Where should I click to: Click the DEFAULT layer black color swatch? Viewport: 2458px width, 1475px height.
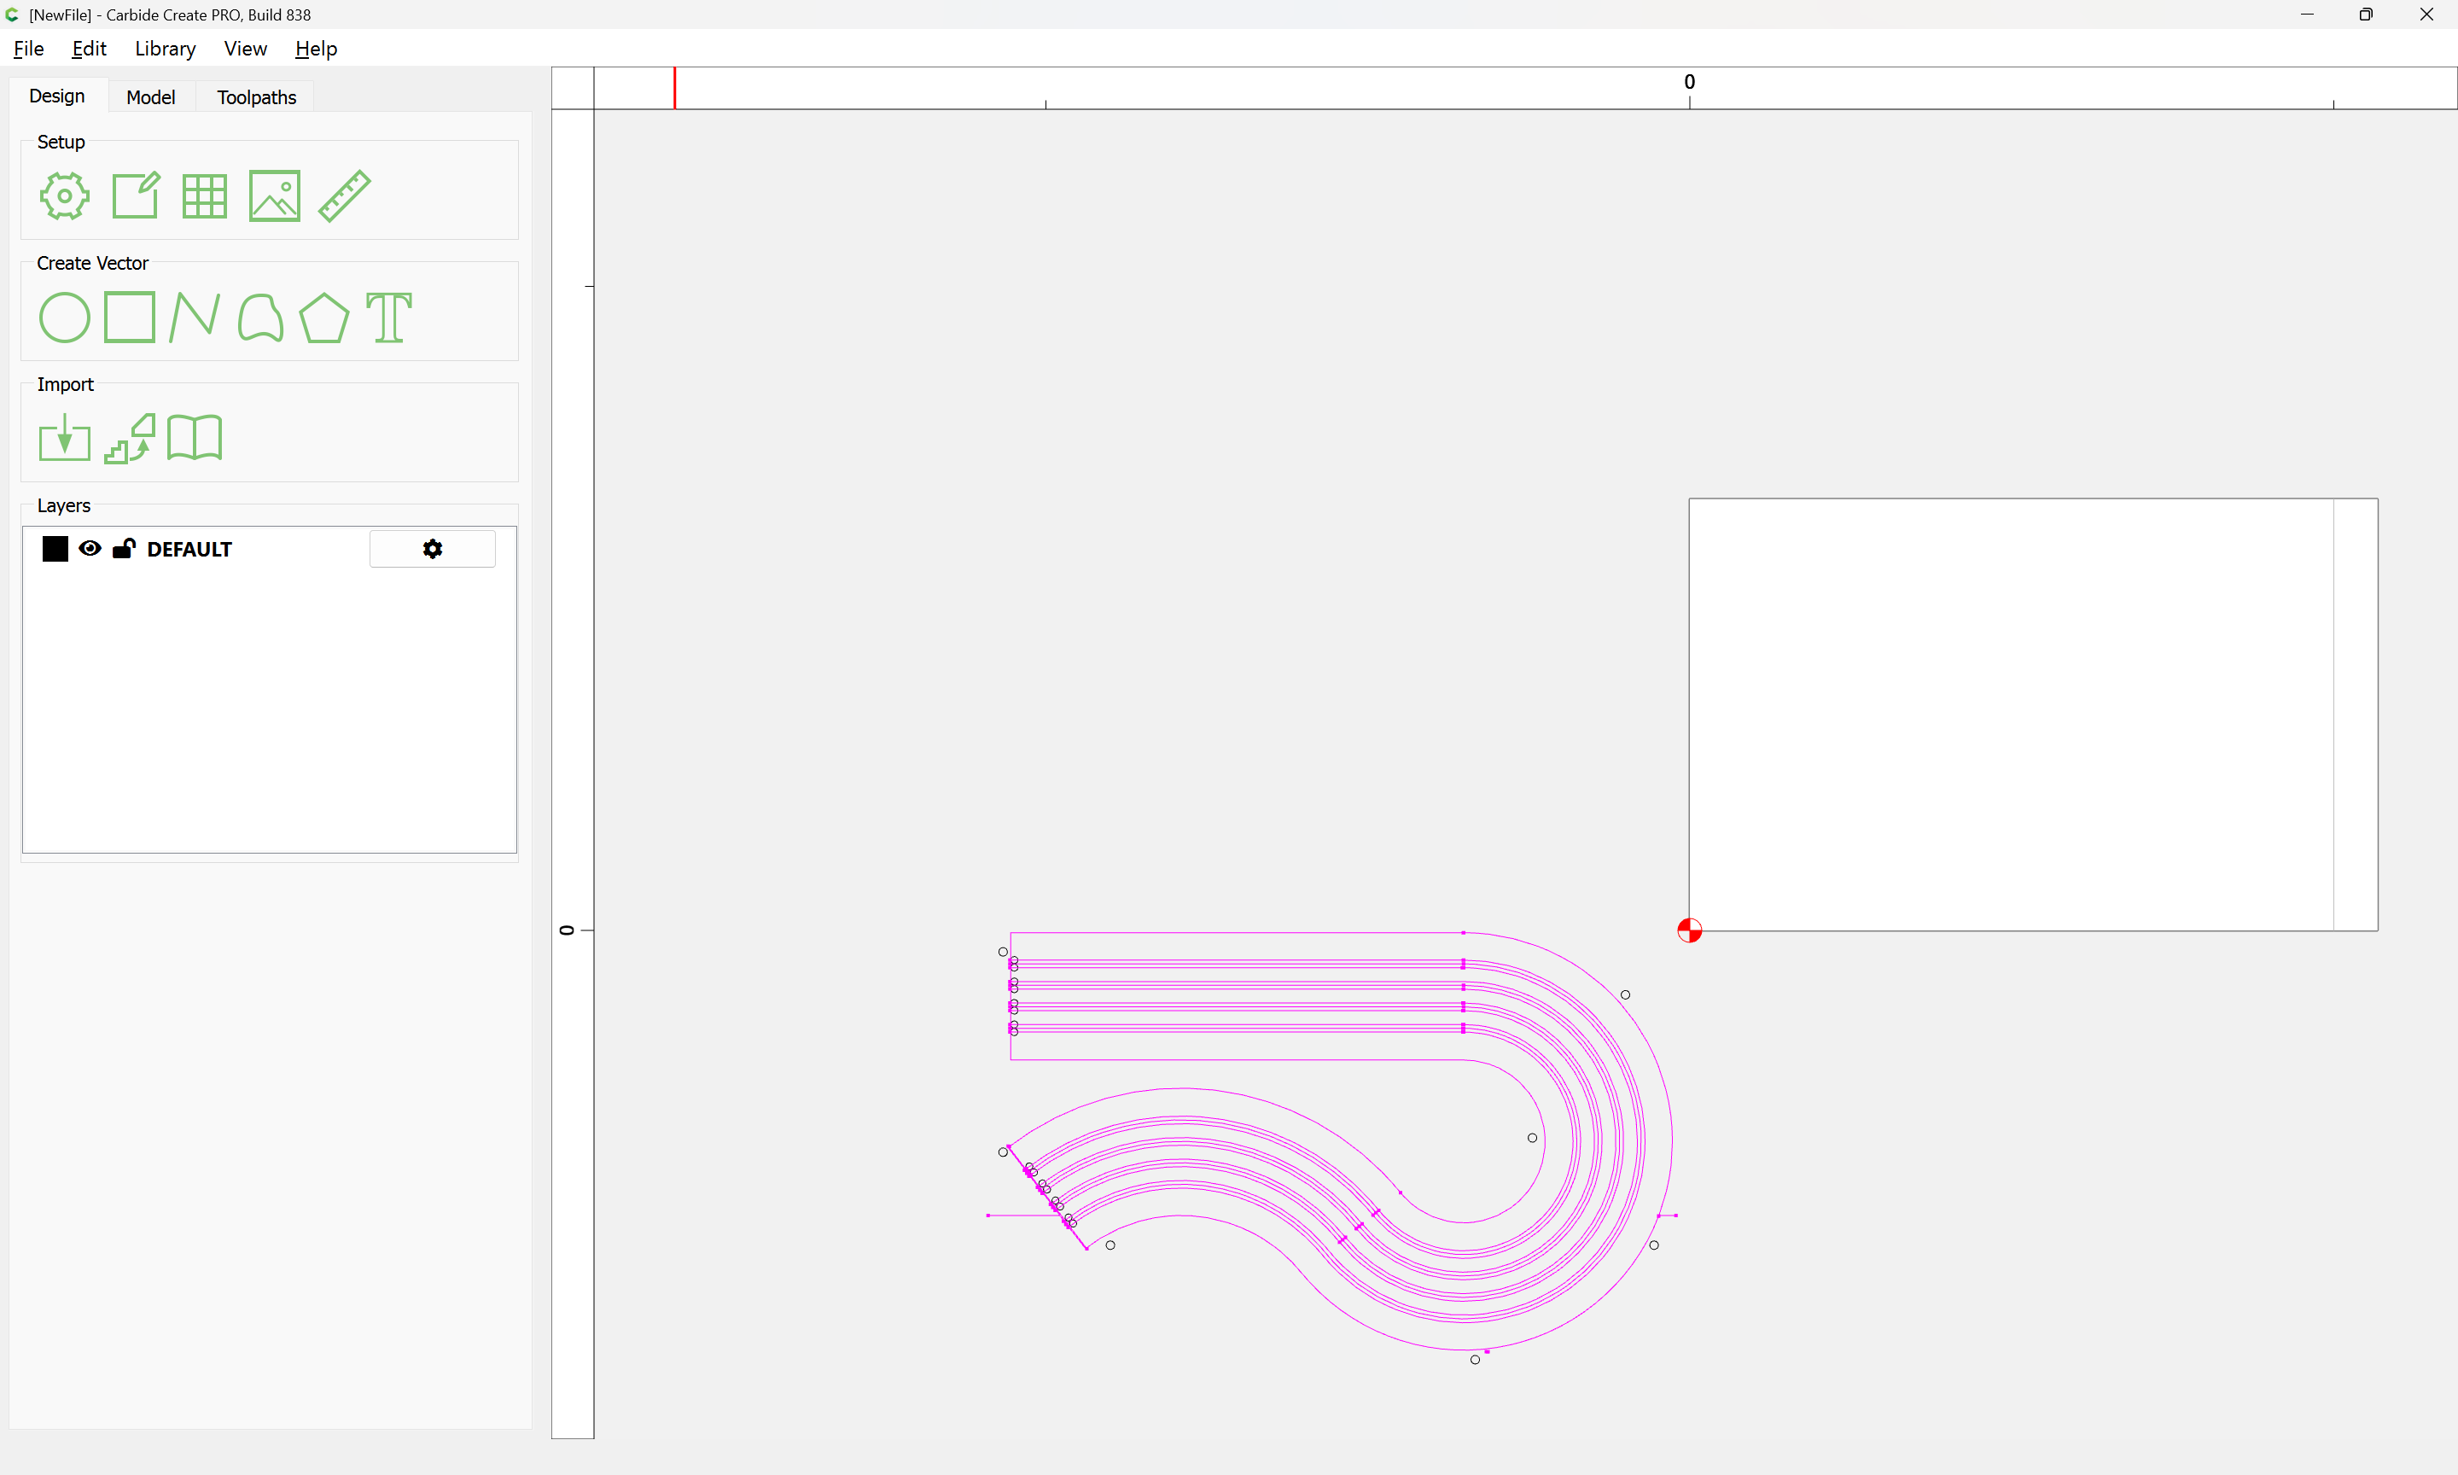click(55, 549)
